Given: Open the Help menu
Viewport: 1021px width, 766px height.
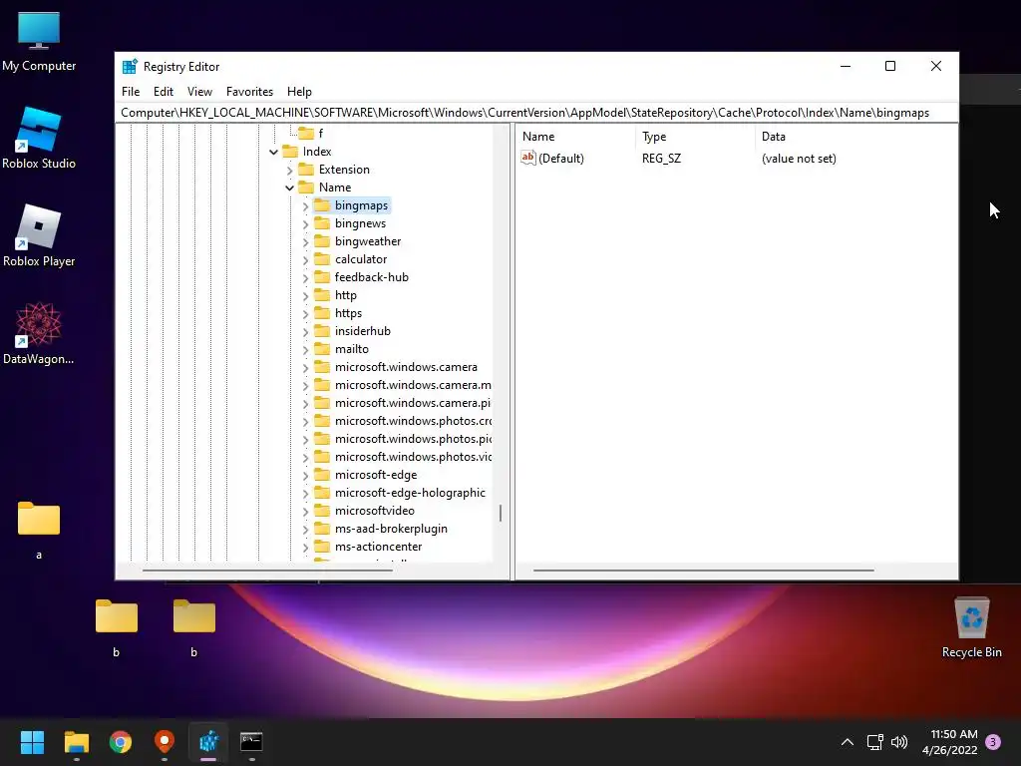Looking at the screenshot, I should click(x=299, y=92).
